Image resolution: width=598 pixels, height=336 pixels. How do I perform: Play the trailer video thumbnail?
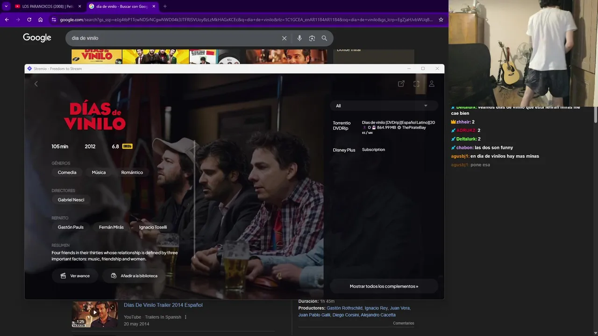tap(95, 314)
